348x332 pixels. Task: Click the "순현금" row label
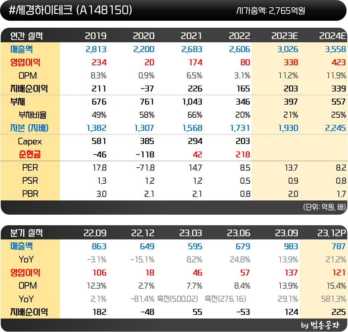[x=30, y=154]
